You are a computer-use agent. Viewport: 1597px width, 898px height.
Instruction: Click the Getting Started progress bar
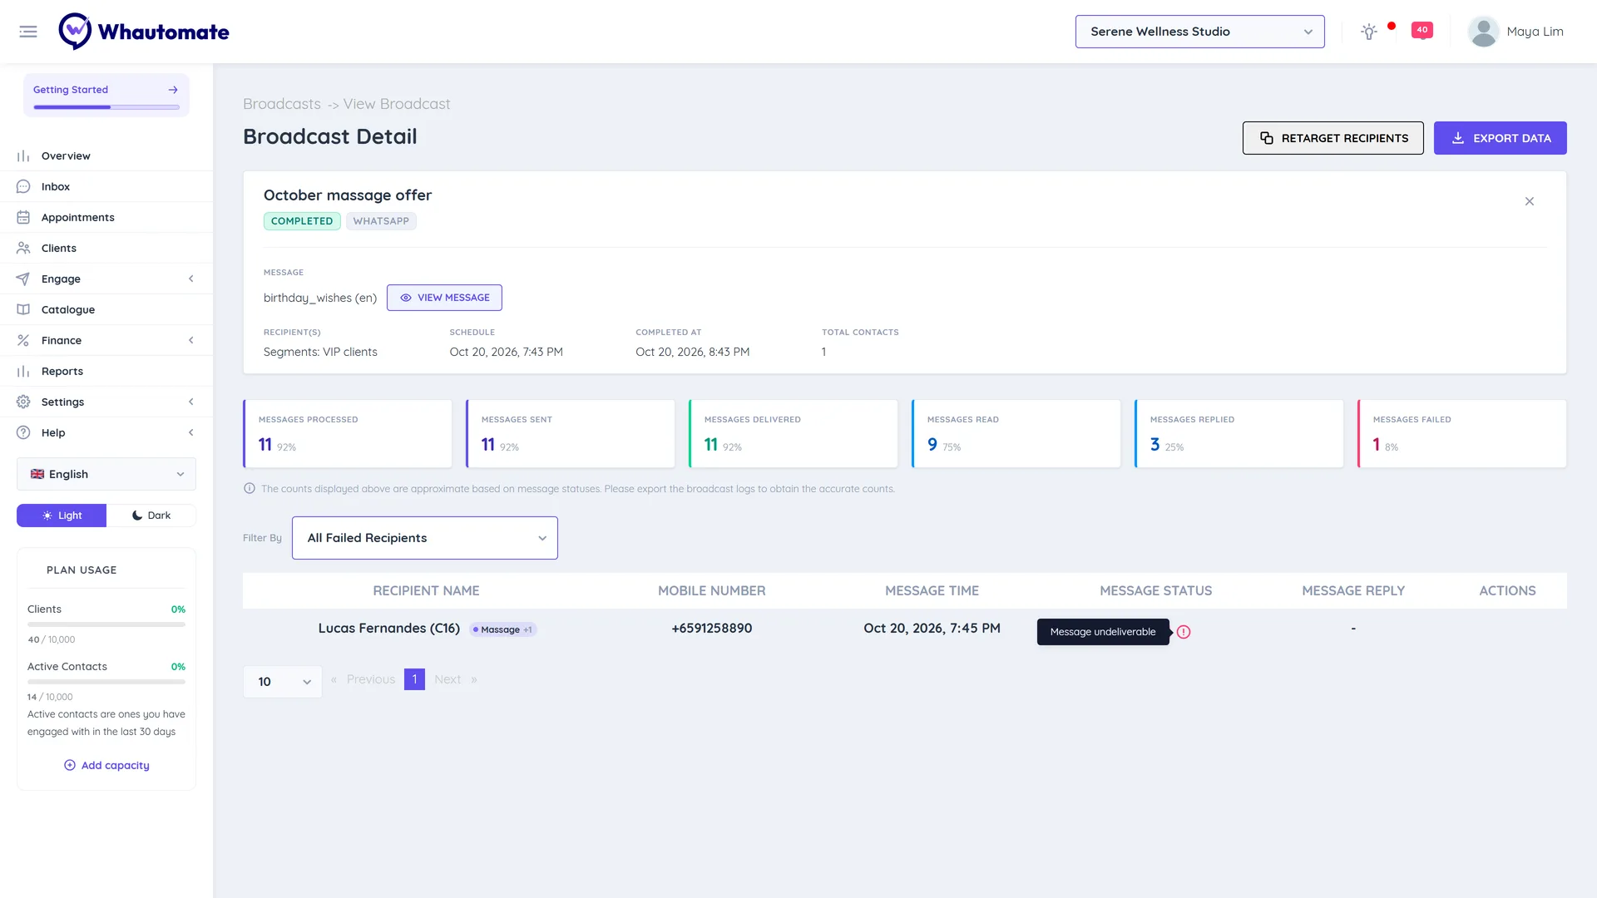tap(106, 107)
